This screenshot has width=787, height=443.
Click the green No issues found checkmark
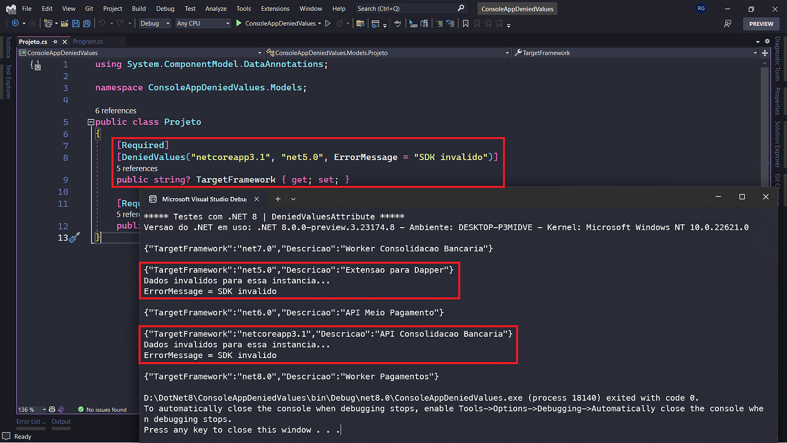tap(81, 410)
